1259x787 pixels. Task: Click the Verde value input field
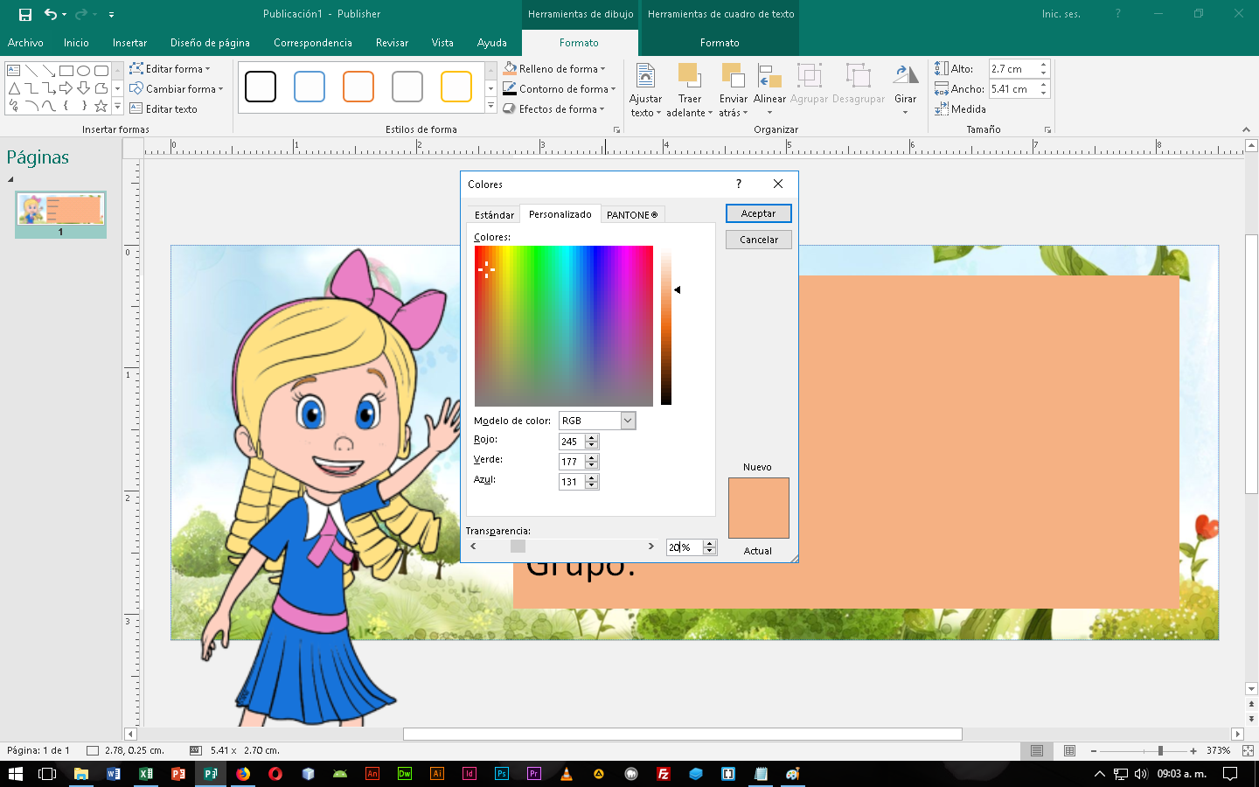[572, 461]
